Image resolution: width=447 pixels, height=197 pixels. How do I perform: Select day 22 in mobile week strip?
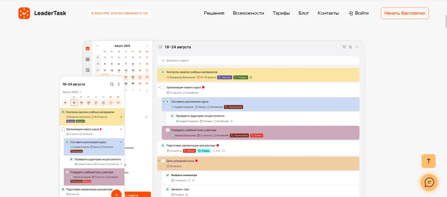tap(103, 103)
